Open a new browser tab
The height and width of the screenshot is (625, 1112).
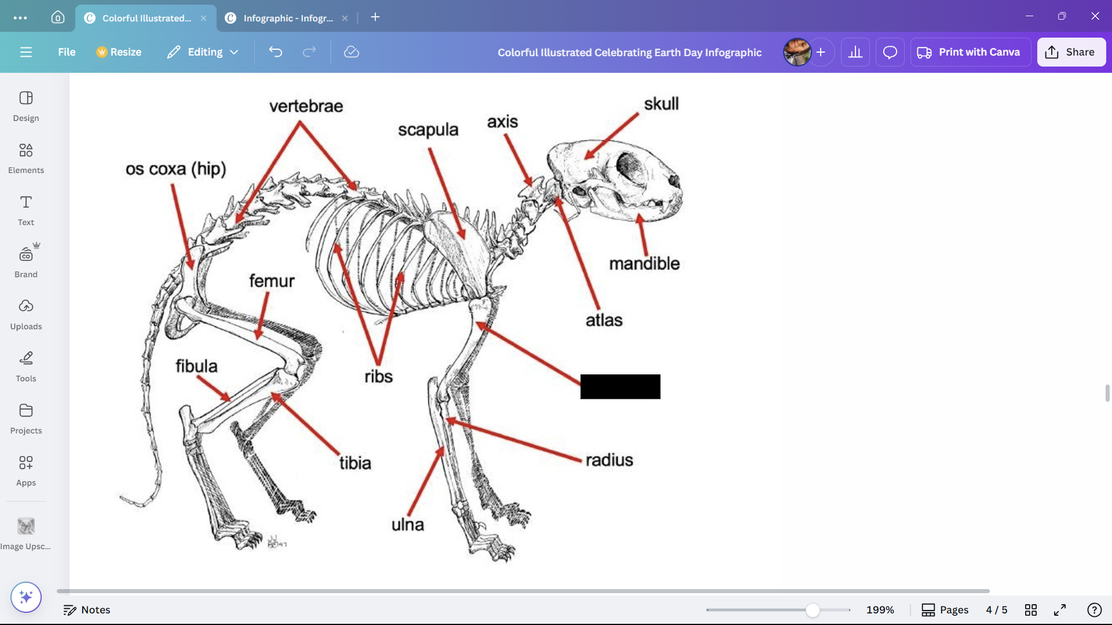coord(375,17)
